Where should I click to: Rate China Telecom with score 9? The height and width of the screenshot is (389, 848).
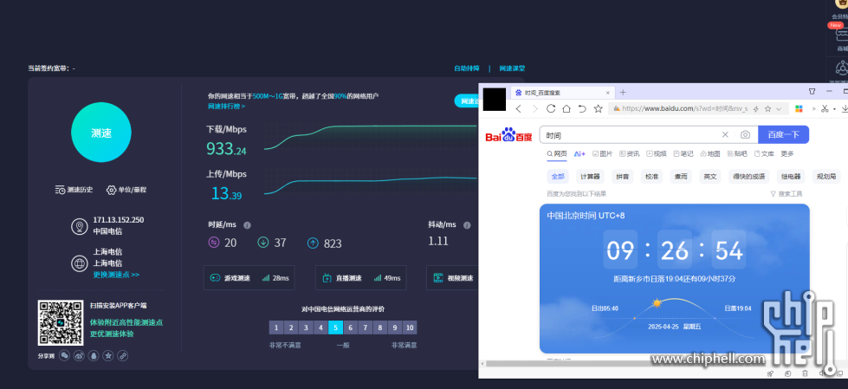click(395, 327)
